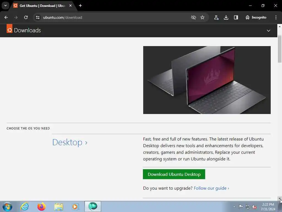
Task: Click the Ubuntu logo in Downloads header
Action: (x=10, y=28)
